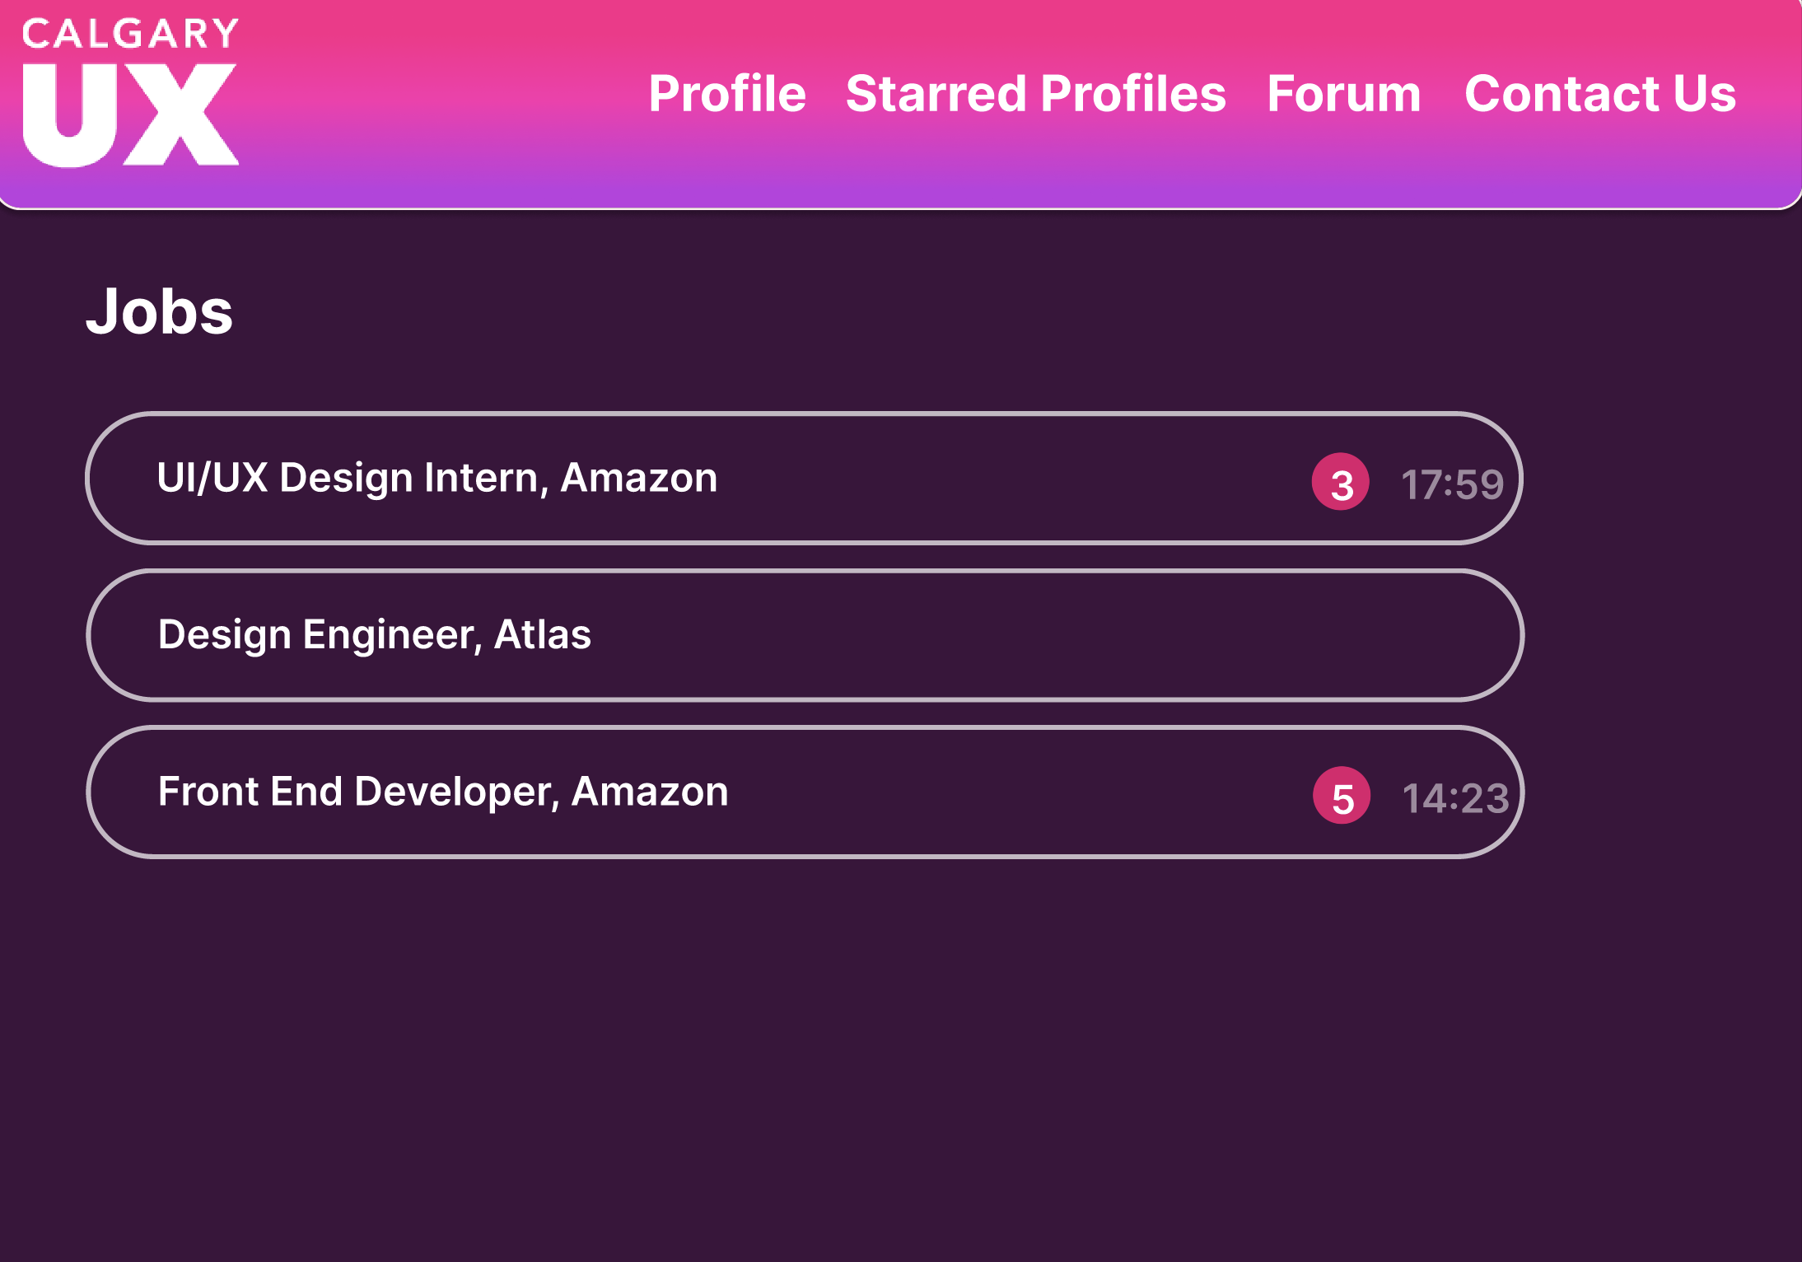Viewport: 1802px width, 1262px height.
Task: Go to Starred Profiles
Action: (x=1036, y=93)
